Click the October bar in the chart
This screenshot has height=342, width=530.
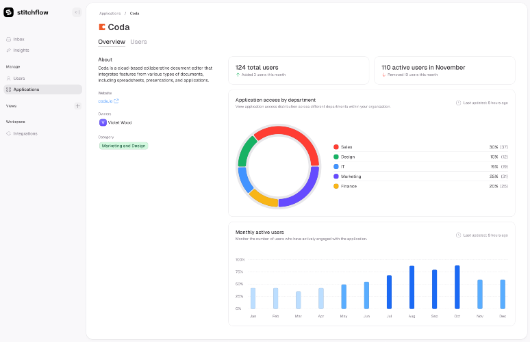tap(457, 287)
